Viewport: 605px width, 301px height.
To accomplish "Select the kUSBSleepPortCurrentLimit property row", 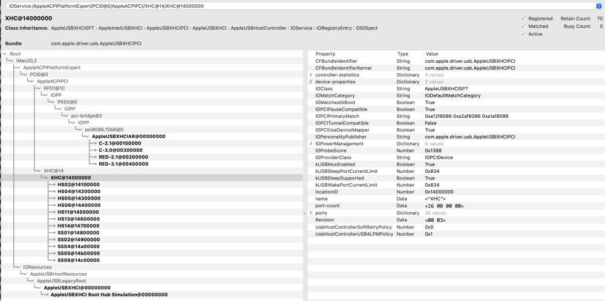I will [x=456, y=171].
